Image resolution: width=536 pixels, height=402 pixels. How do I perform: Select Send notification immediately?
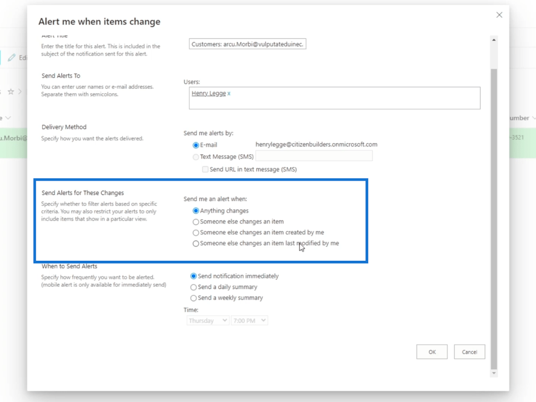(193, 276)
